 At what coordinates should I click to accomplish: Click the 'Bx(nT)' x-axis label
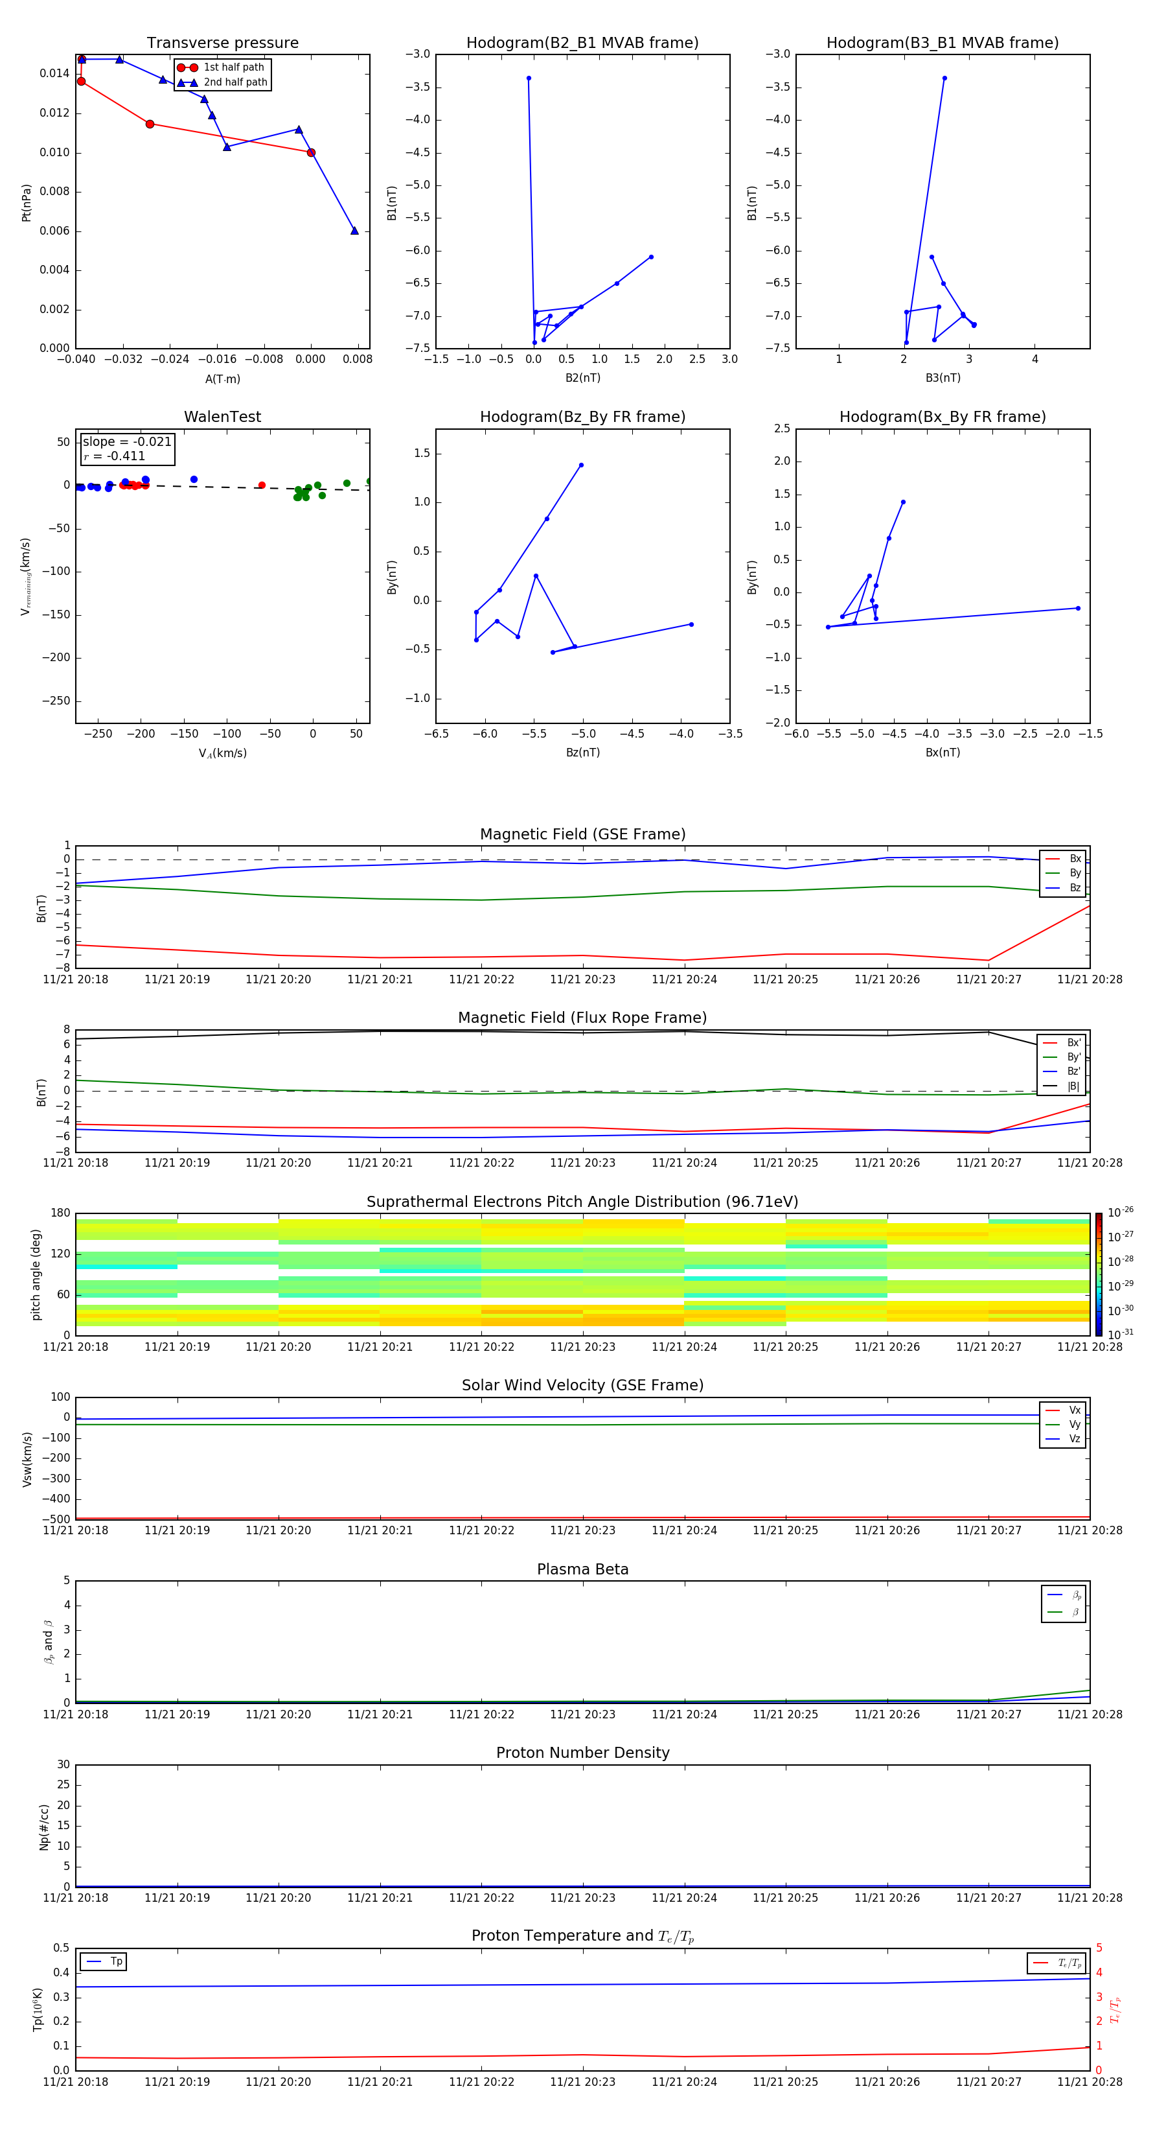(943, 753)
